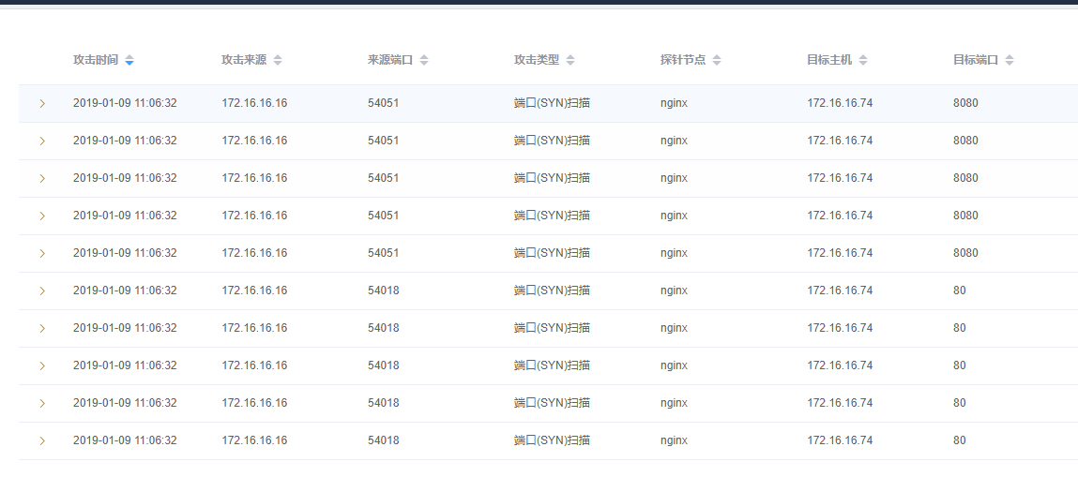Click 端口(SYN)扫描 in the last row
Screen dimensions: 1078x477
click(552, 440)
